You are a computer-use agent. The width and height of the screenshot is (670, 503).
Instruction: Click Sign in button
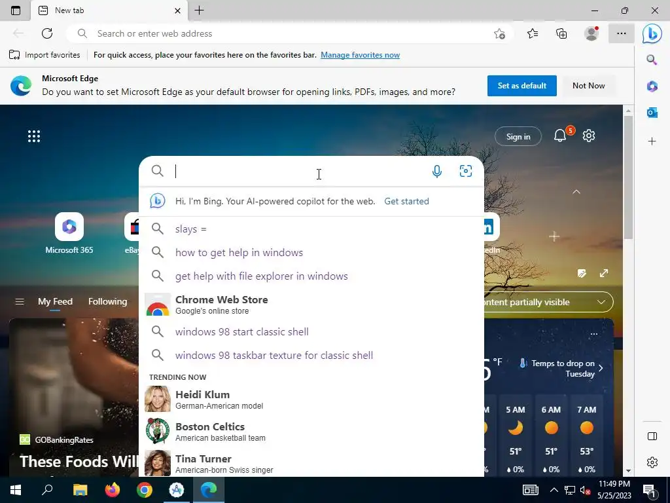pyautogui.click(x=518, y=136)
